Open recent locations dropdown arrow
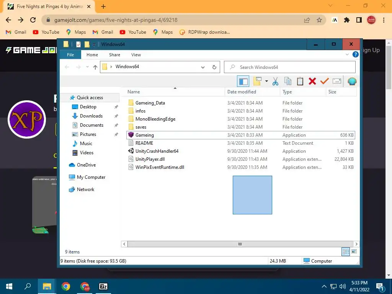 pyautogui.click(x=87, y=67)
